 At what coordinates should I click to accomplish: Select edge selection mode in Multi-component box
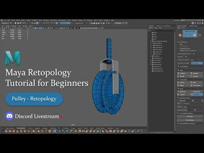tap(190, 35)
